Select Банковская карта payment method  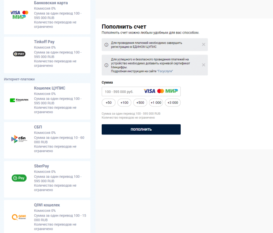(x=51, y=3)
